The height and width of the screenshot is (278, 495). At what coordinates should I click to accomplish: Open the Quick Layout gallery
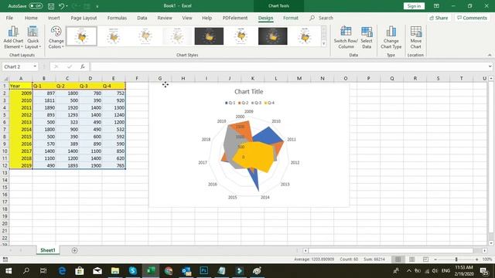coord(32,37)
